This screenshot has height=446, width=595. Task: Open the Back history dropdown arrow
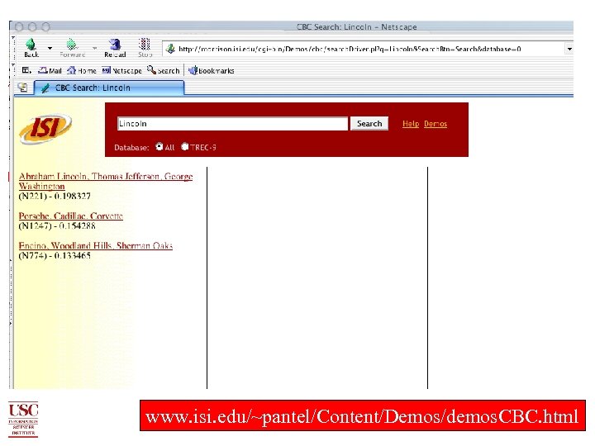50,48
